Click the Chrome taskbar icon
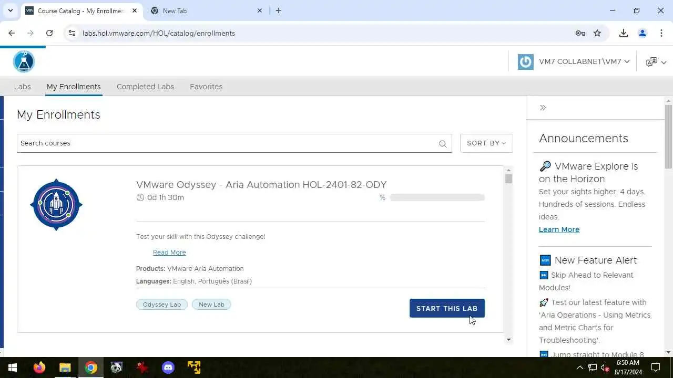Screen dimensions: 673x378 [91, 367]
